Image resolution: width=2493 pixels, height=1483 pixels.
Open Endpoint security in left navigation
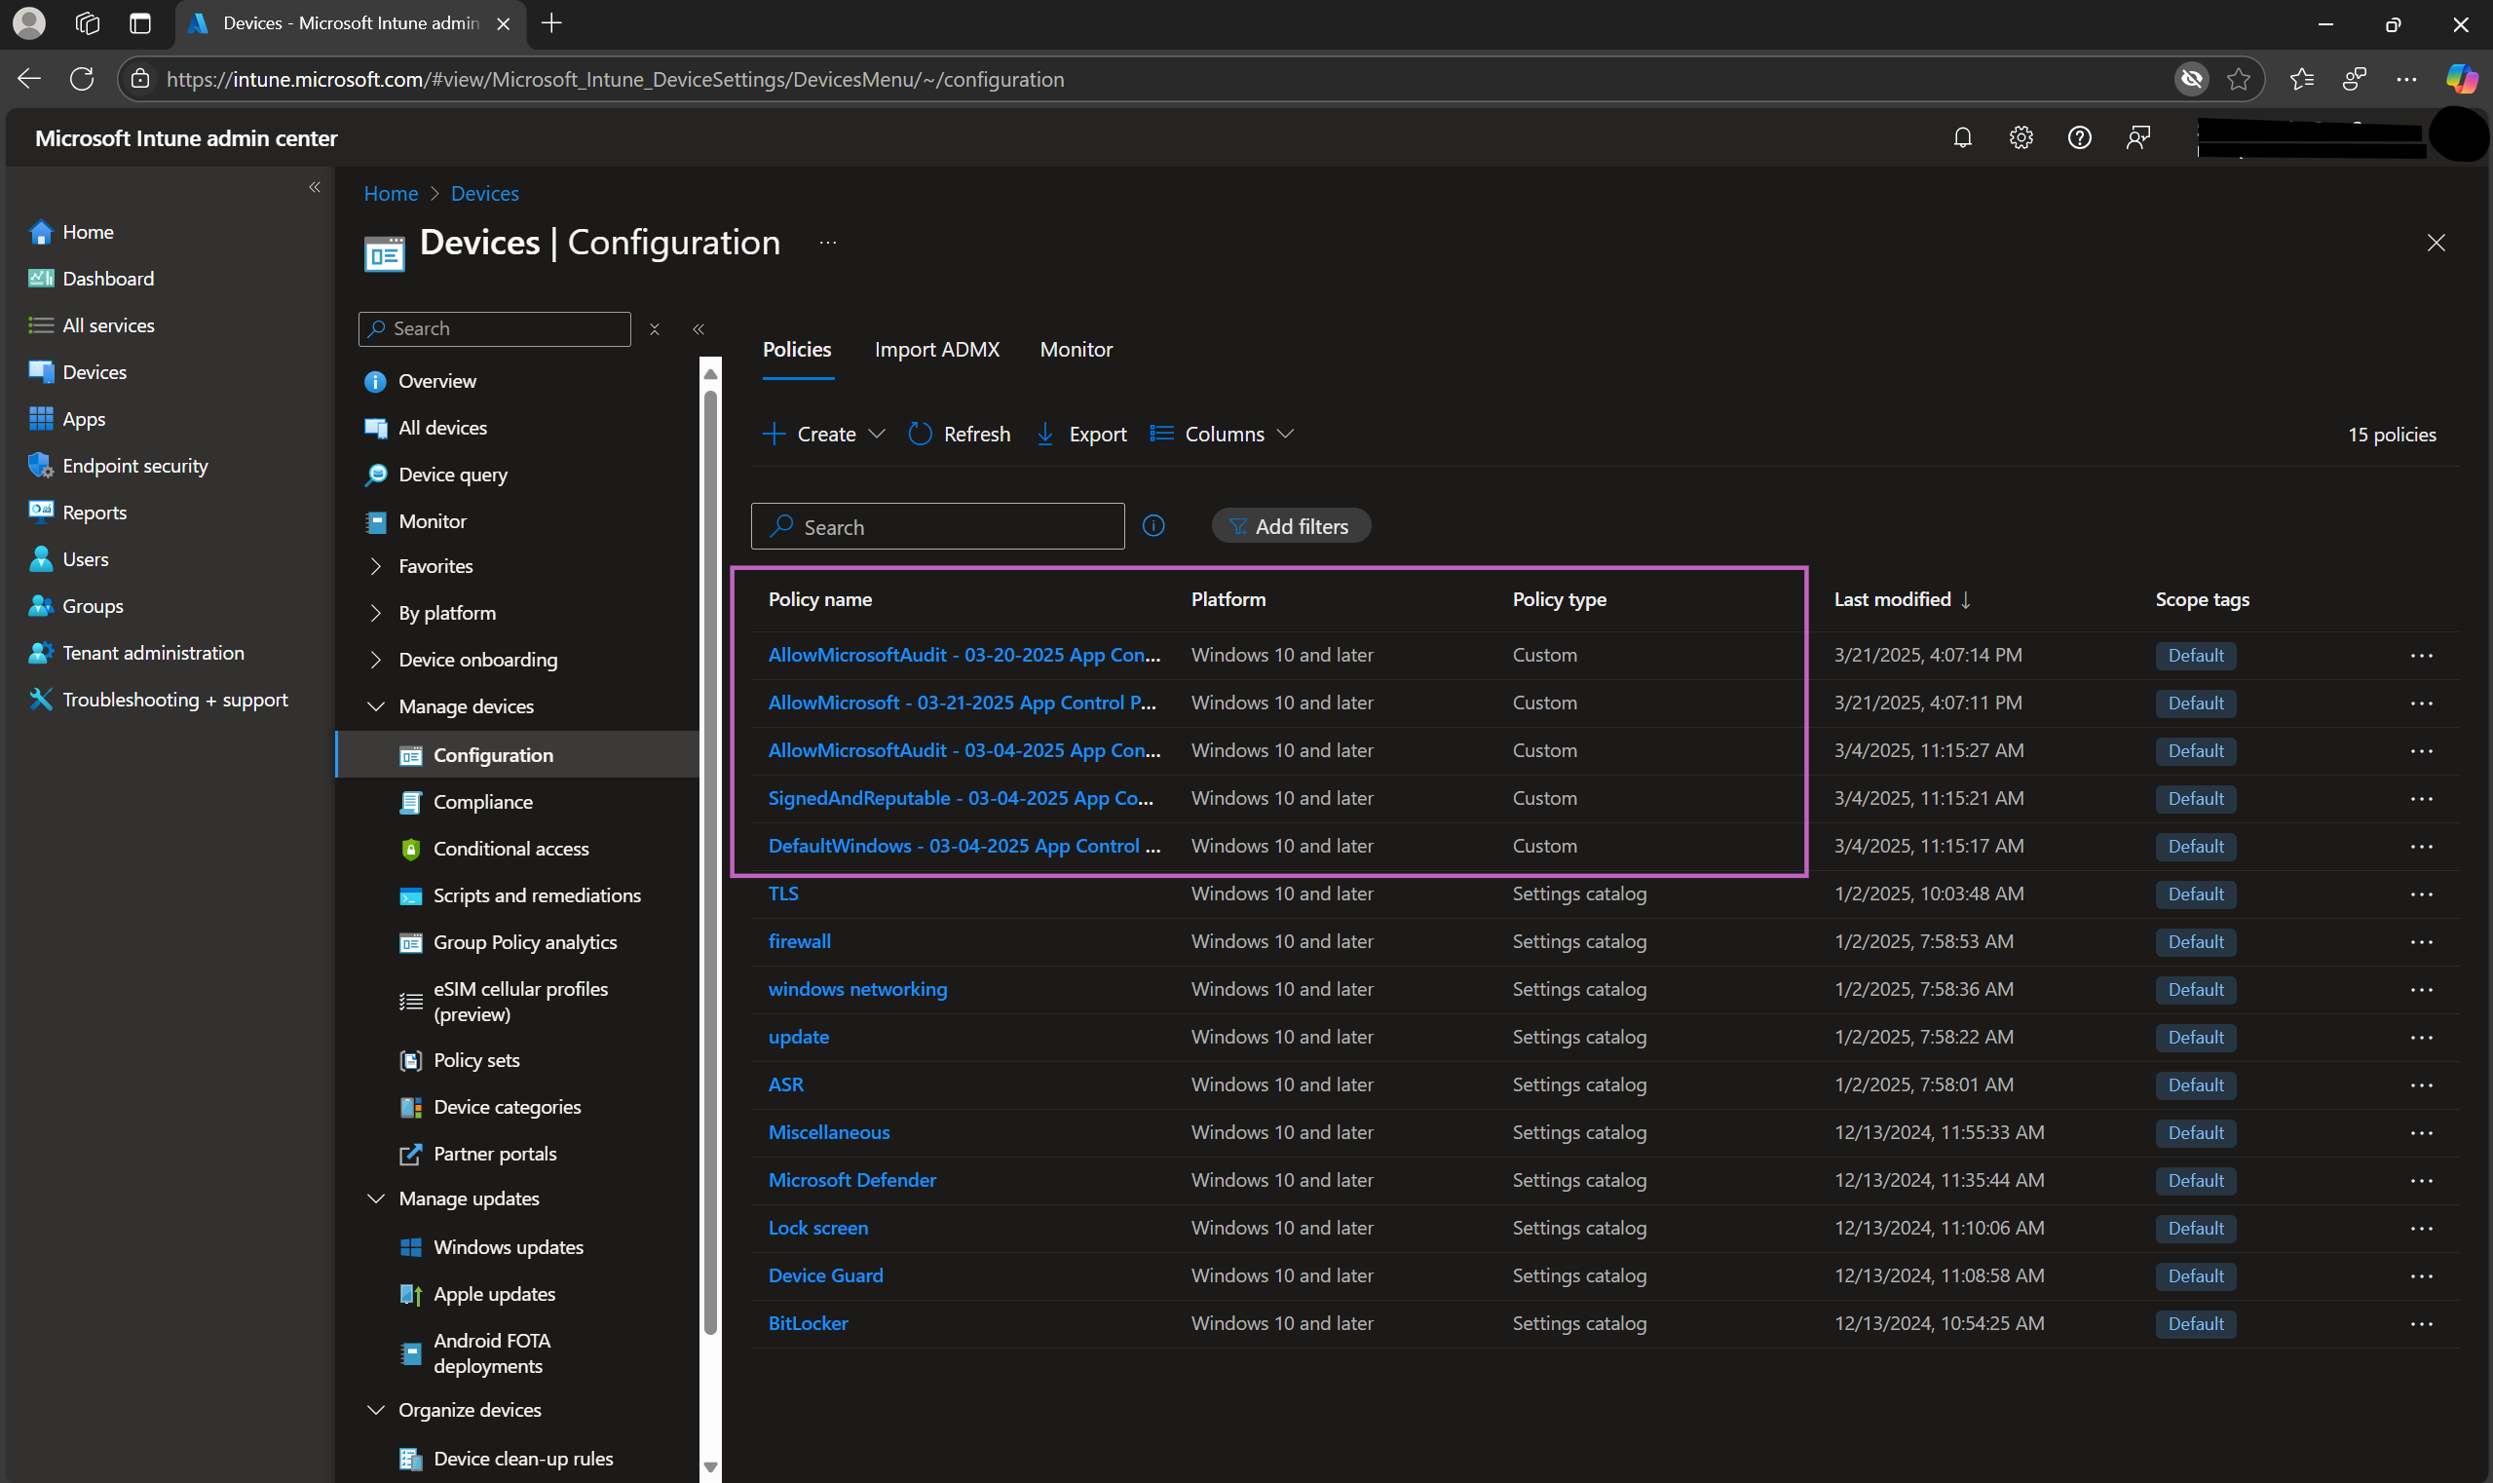134,466
